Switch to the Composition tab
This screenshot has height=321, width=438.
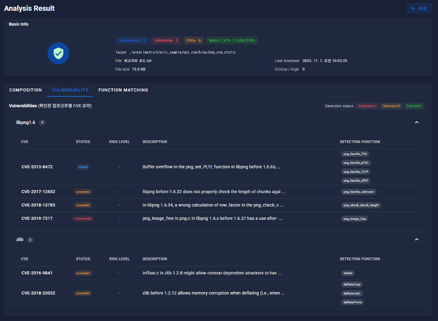26,90
